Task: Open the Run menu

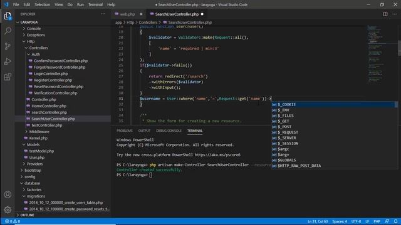Action: tap(80, 4)
